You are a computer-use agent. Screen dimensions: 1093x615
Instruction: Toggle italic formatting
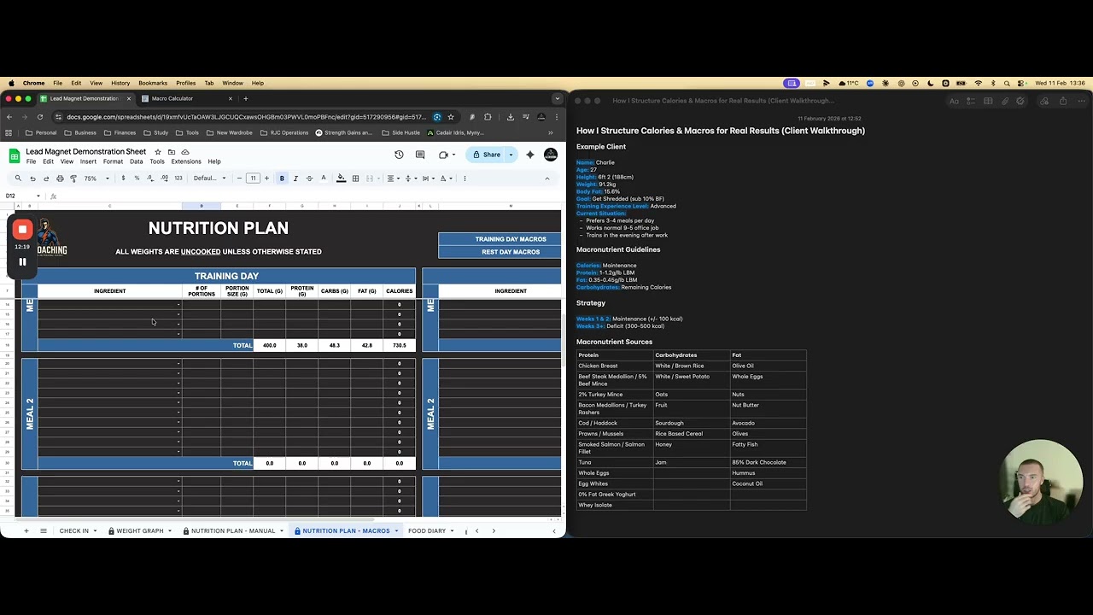(x=295, y=179)
